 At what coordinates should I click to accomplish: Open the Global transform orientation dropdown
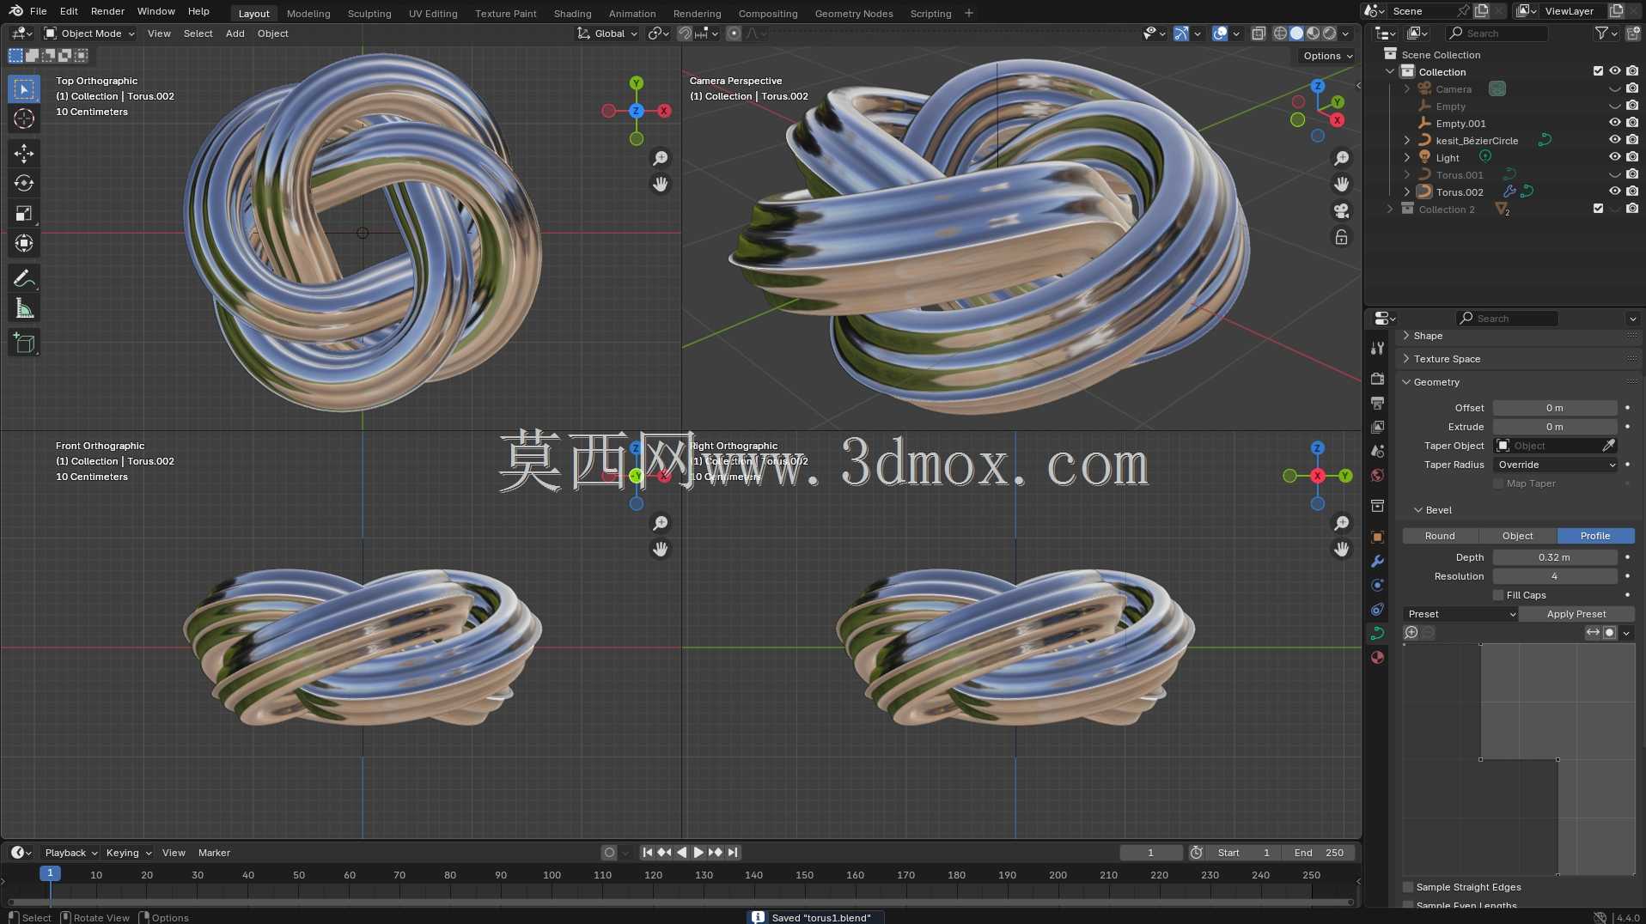tap(608, 33)
